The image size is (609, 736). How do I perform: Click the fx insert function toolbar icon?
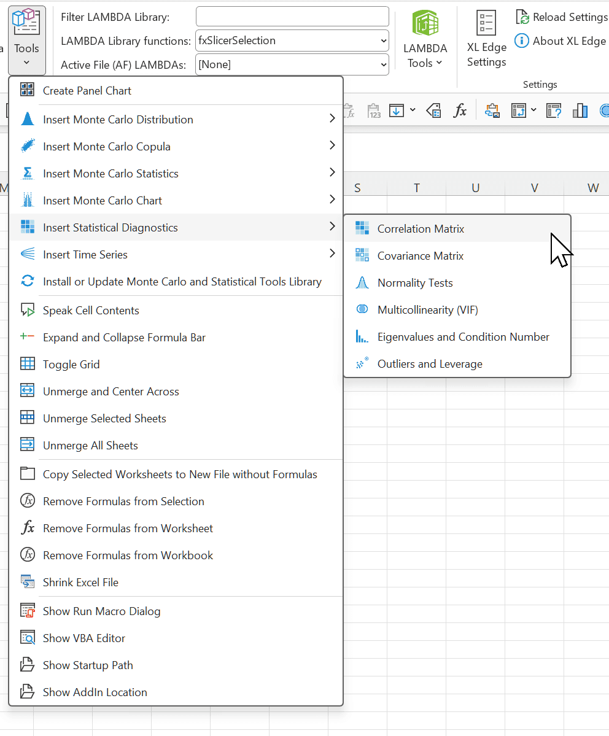[460, 110]
